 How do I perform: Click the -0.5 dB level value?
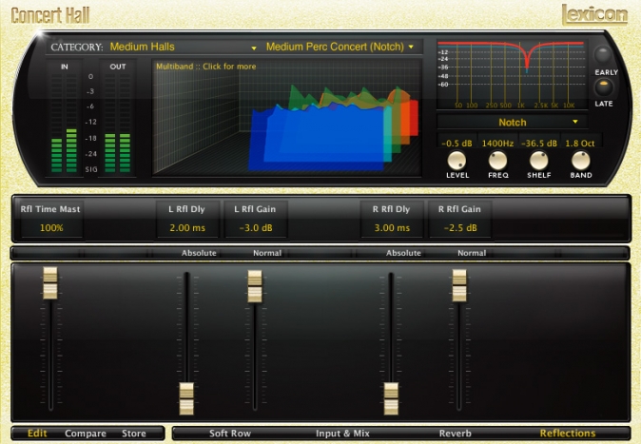click(456, 144)
